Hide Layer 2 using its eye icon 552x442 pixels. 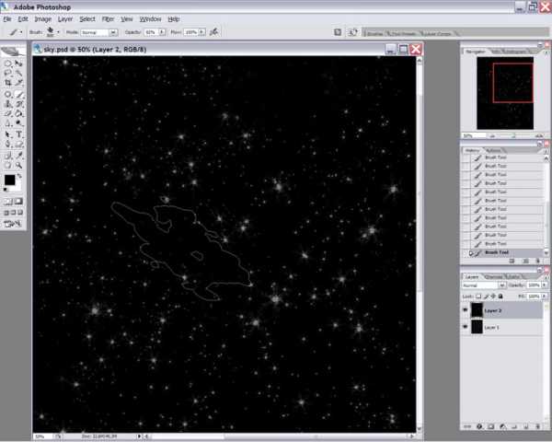pyautogui.click(x=466, y=310)
